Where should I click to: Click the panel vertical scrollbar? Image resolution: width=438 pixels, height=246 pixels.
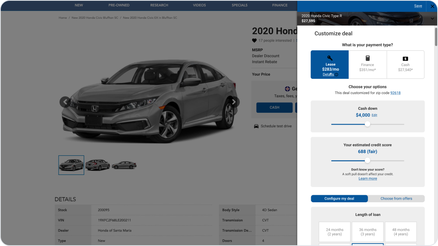(x=436, y=37)
